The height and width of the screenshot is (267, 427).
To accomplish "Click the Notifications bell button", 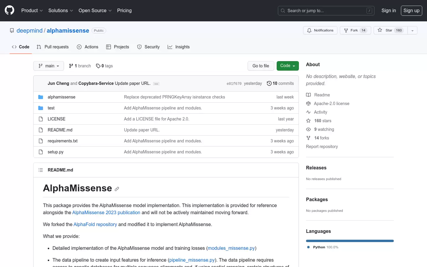I will coord(320,30).
